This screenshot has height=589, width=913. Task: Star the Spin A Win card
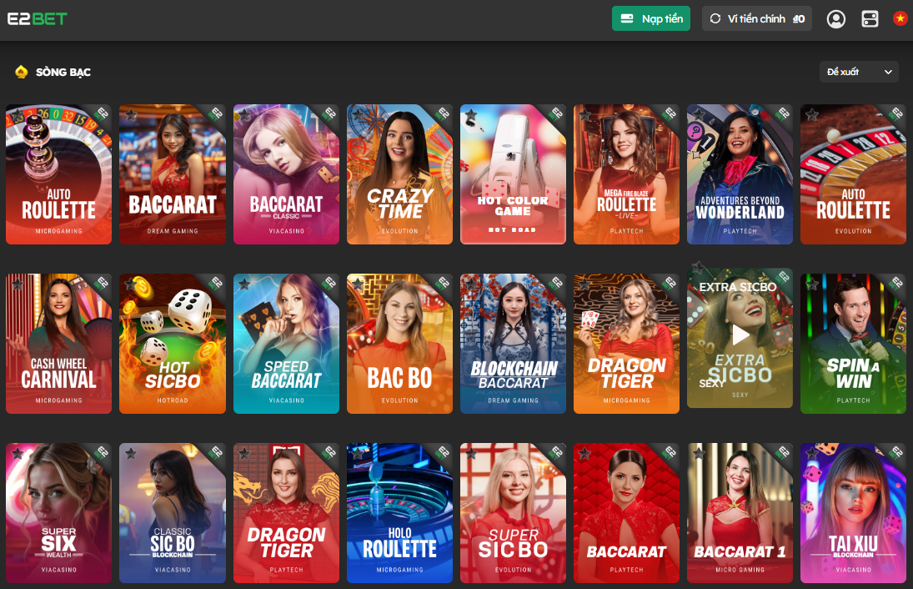coord(812,284)
